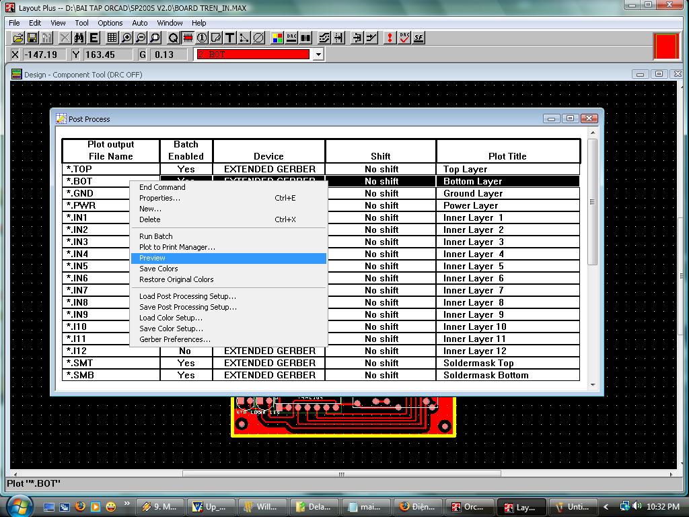Click the Query 'Q' toolbar icon
The image size is (689, 517).
tap(173, 38)
